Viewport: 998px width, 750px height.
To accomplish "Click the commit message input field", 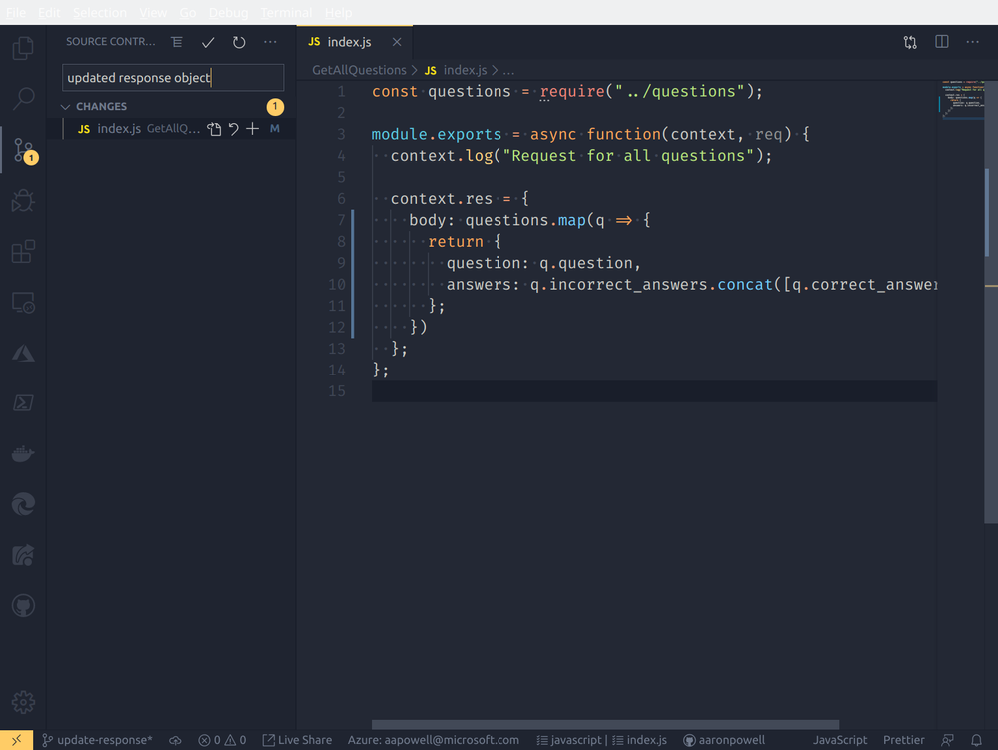I will click(x=173, y=78).
